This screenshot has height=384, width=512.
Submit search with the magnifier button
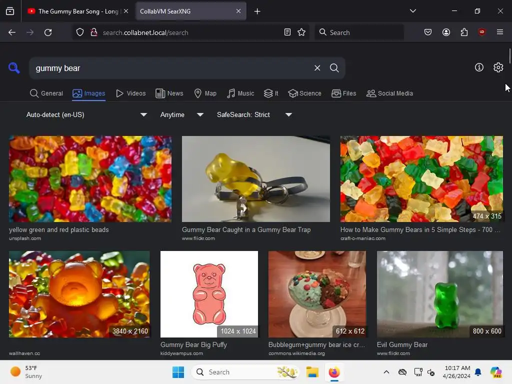click(x=334, y=68)
